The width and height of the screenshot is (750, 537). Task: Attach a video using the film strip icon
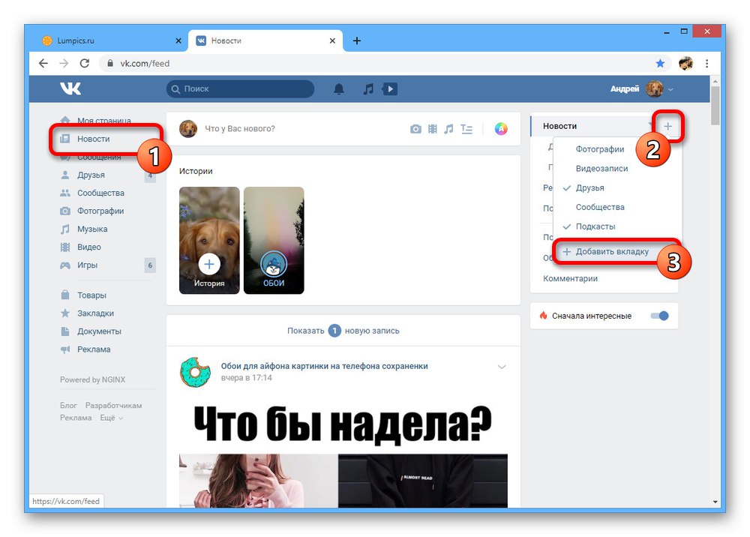[x=433, y=128]
